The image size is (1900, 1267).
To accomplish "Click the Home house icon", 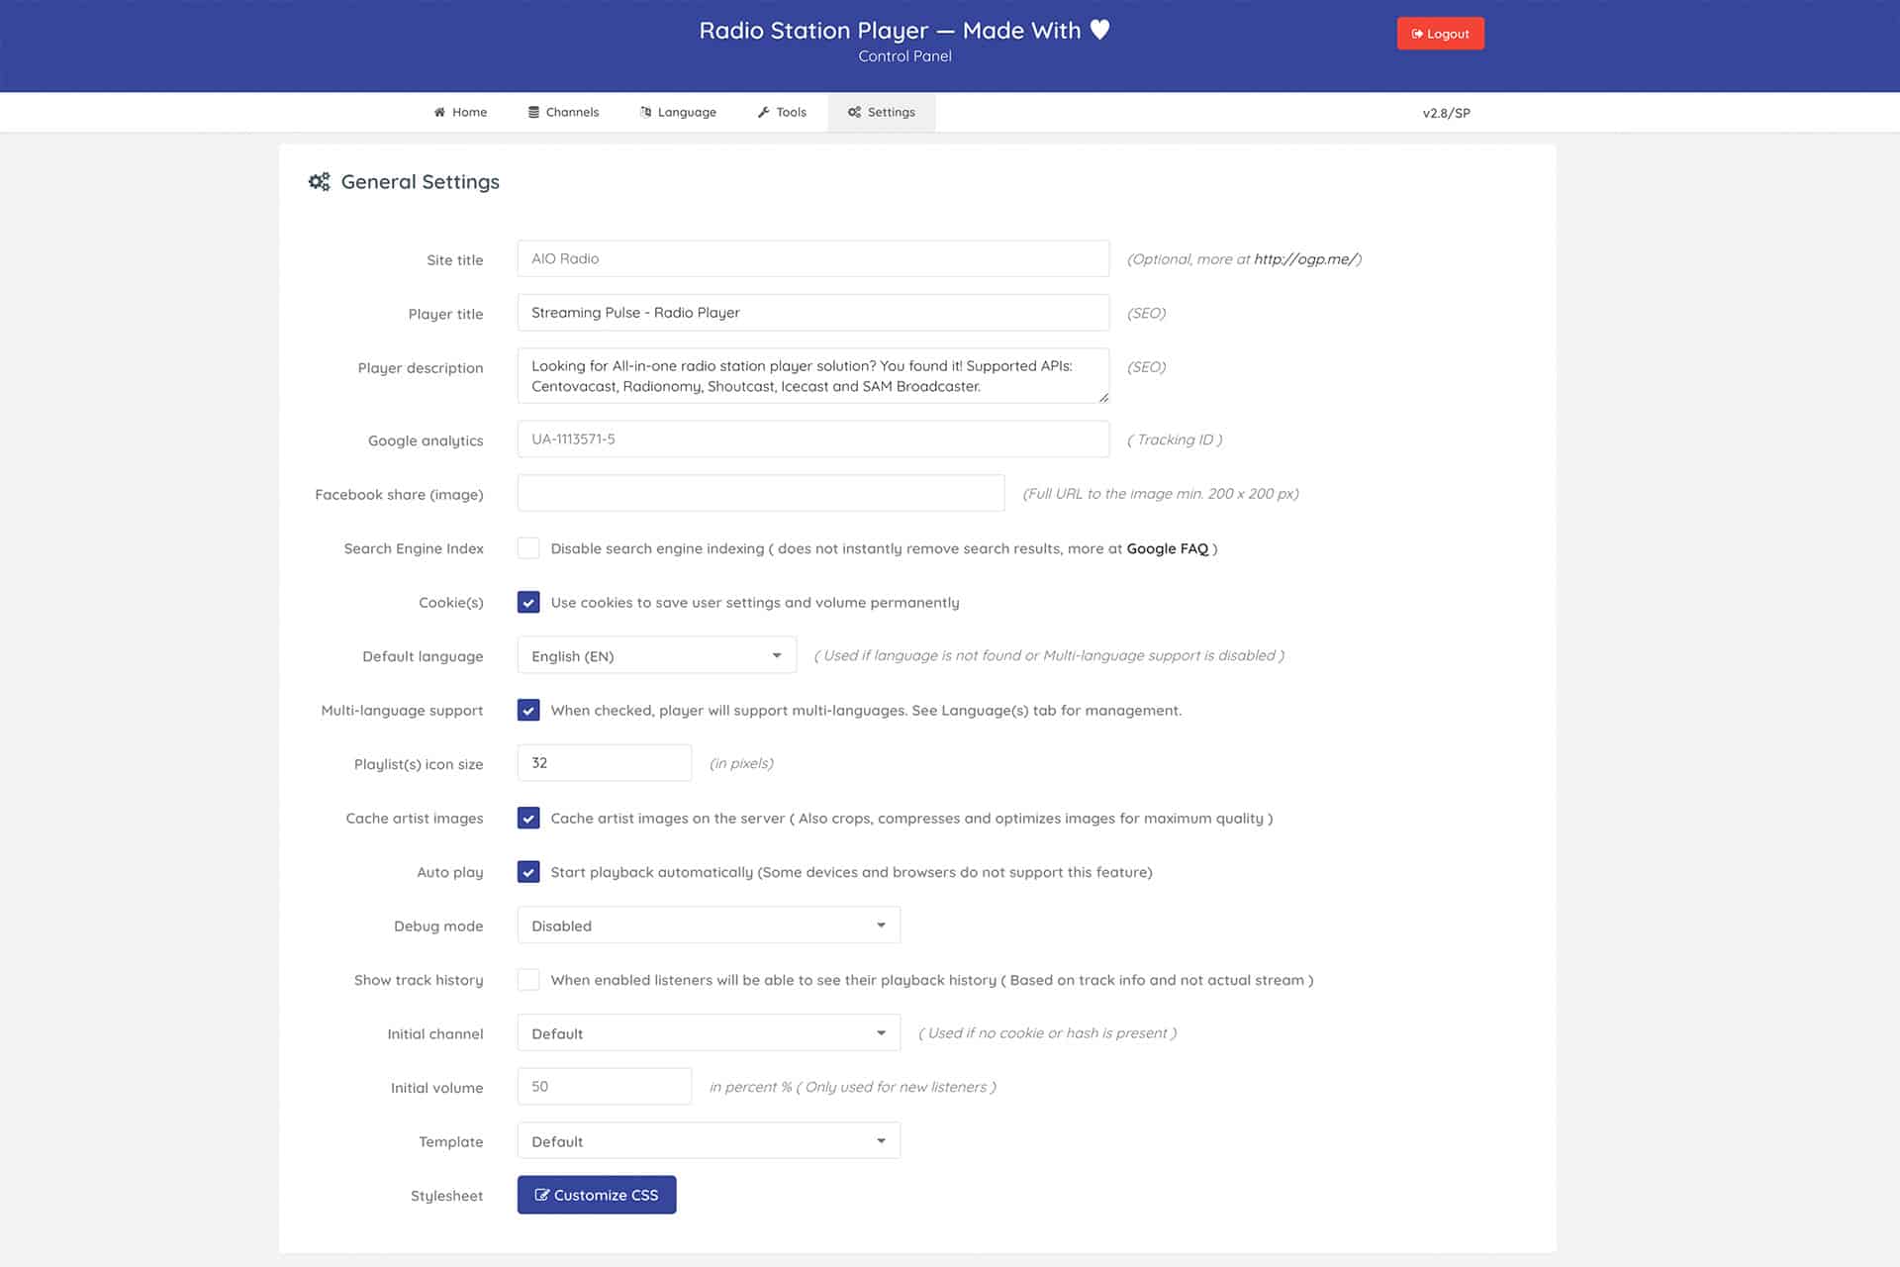I will coord(439,112).
